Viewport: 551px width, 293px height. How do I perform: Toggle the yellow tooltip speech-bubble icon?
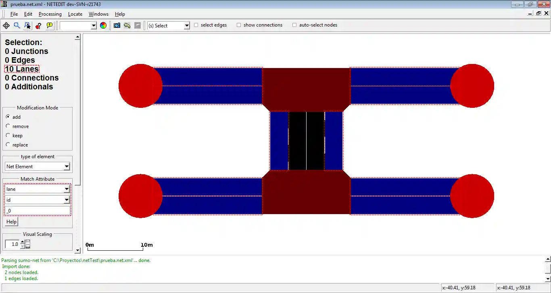click(x=49, y=25)
